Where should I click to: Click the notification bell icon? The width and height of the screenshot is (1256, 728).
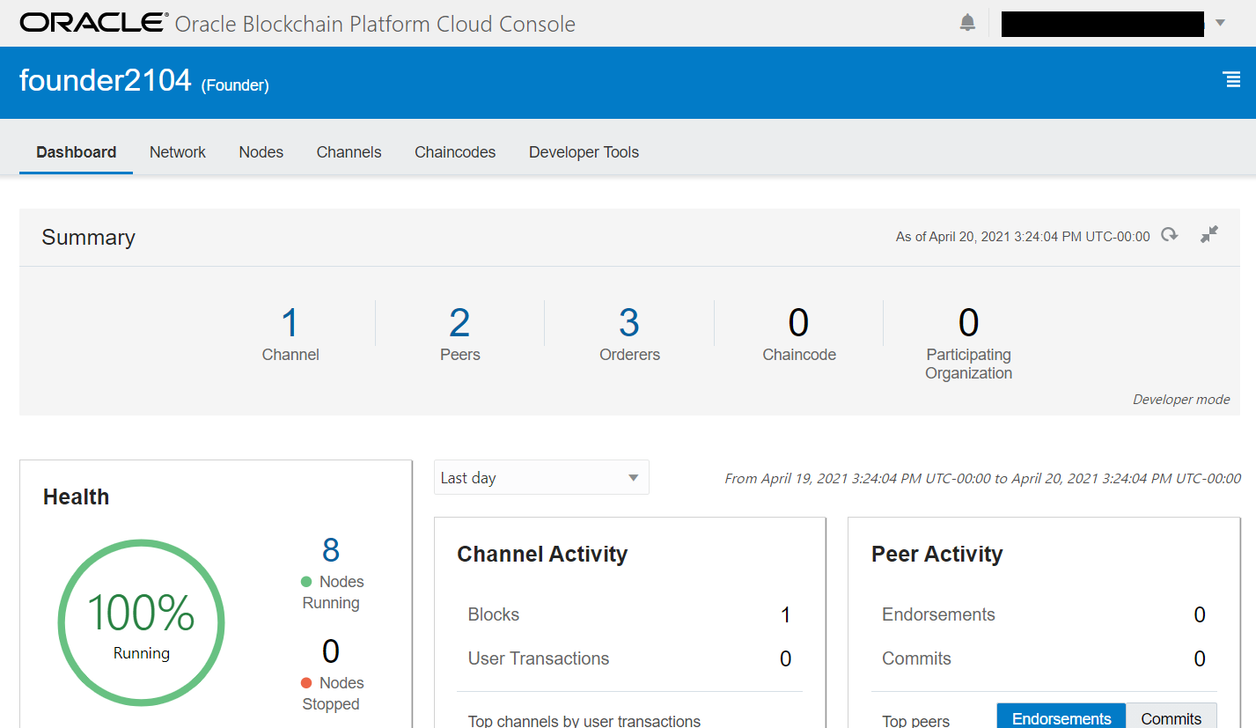coord(967,23)
